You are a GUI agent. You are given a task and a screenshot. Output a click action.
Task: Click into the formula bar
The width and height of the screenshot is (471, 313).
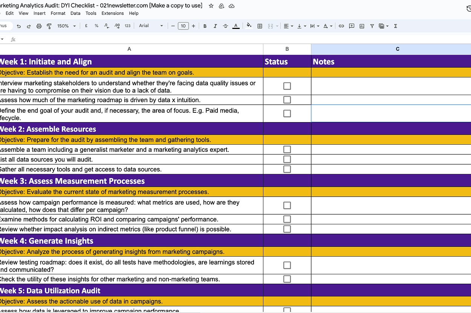(x=245, y=39)
